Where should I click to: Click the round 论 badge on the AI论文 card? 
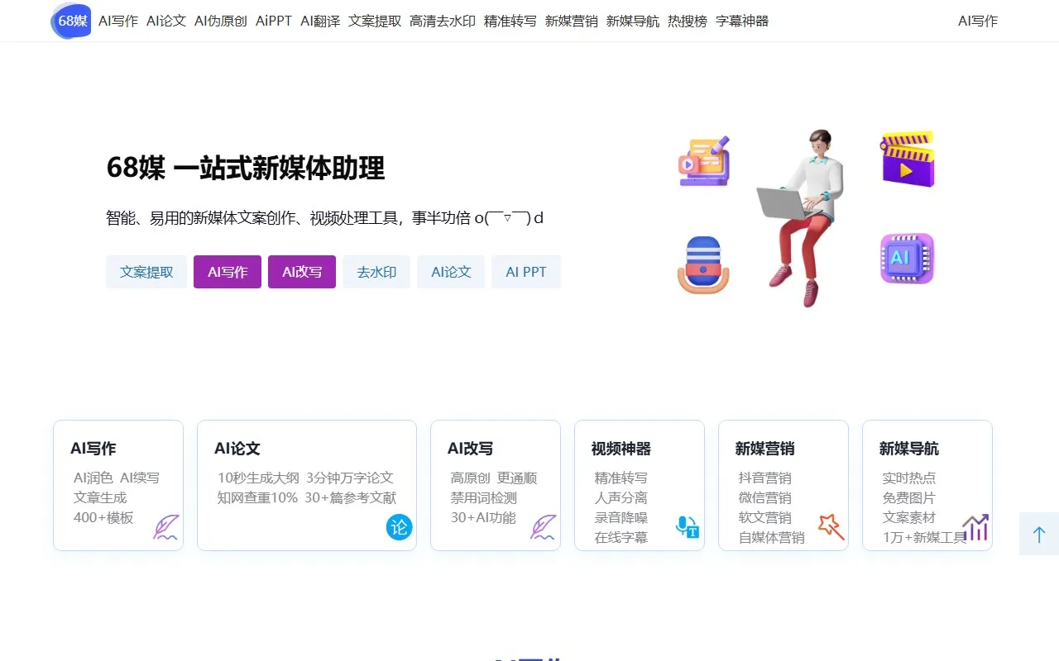(400, 527)
